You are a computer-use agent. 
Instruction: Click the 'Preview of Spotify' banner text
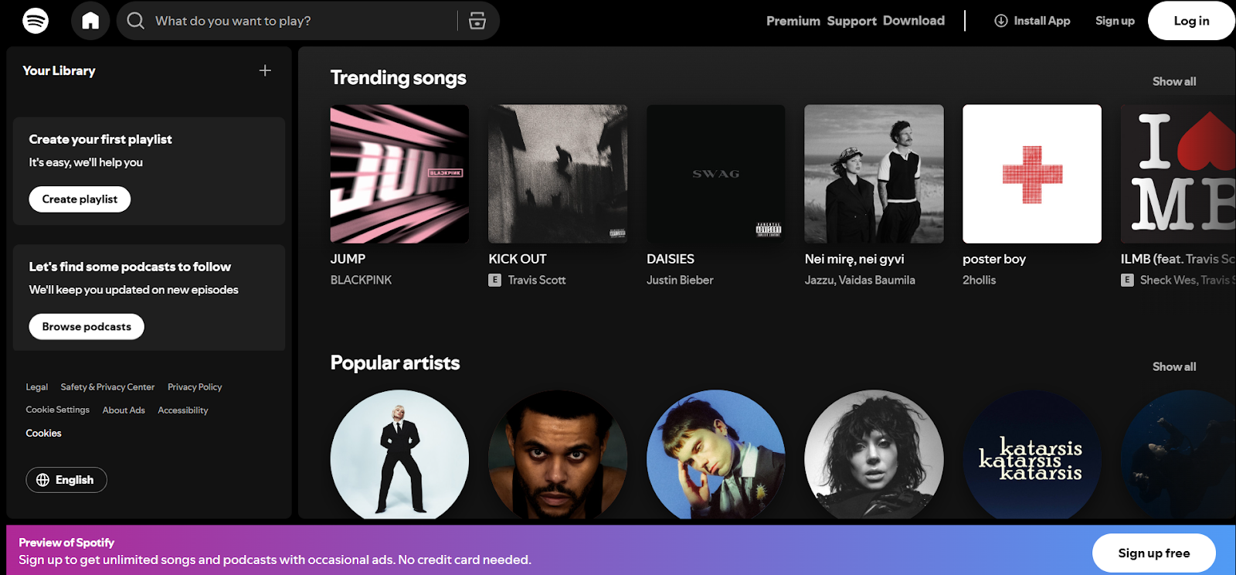pyautogui.click(x=66, y=543)
